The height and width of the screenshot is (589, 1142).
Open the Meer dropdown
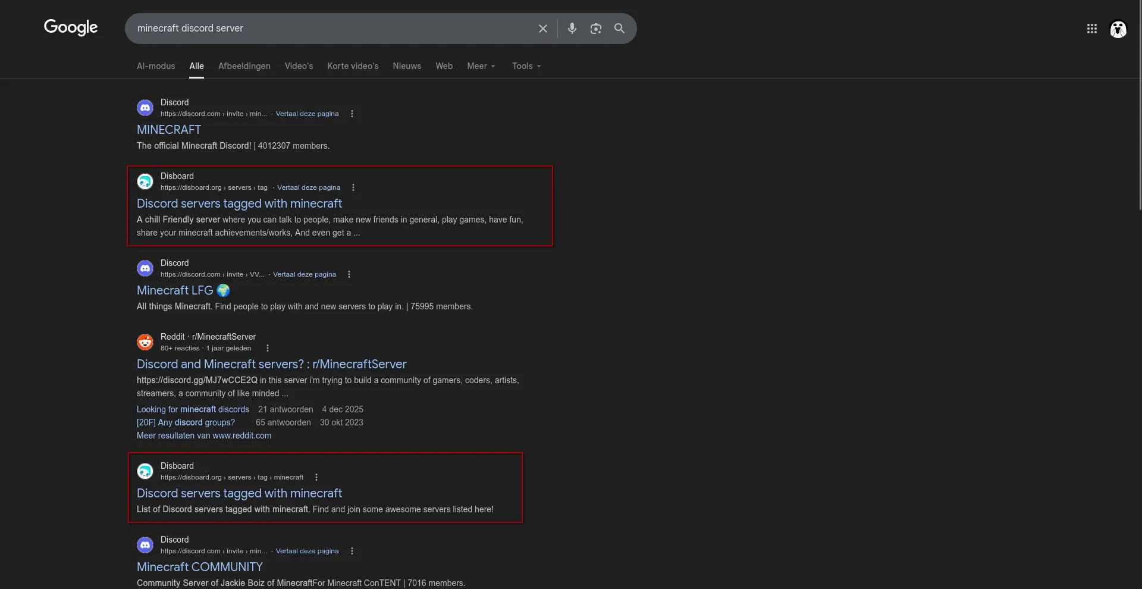(481, 66)
